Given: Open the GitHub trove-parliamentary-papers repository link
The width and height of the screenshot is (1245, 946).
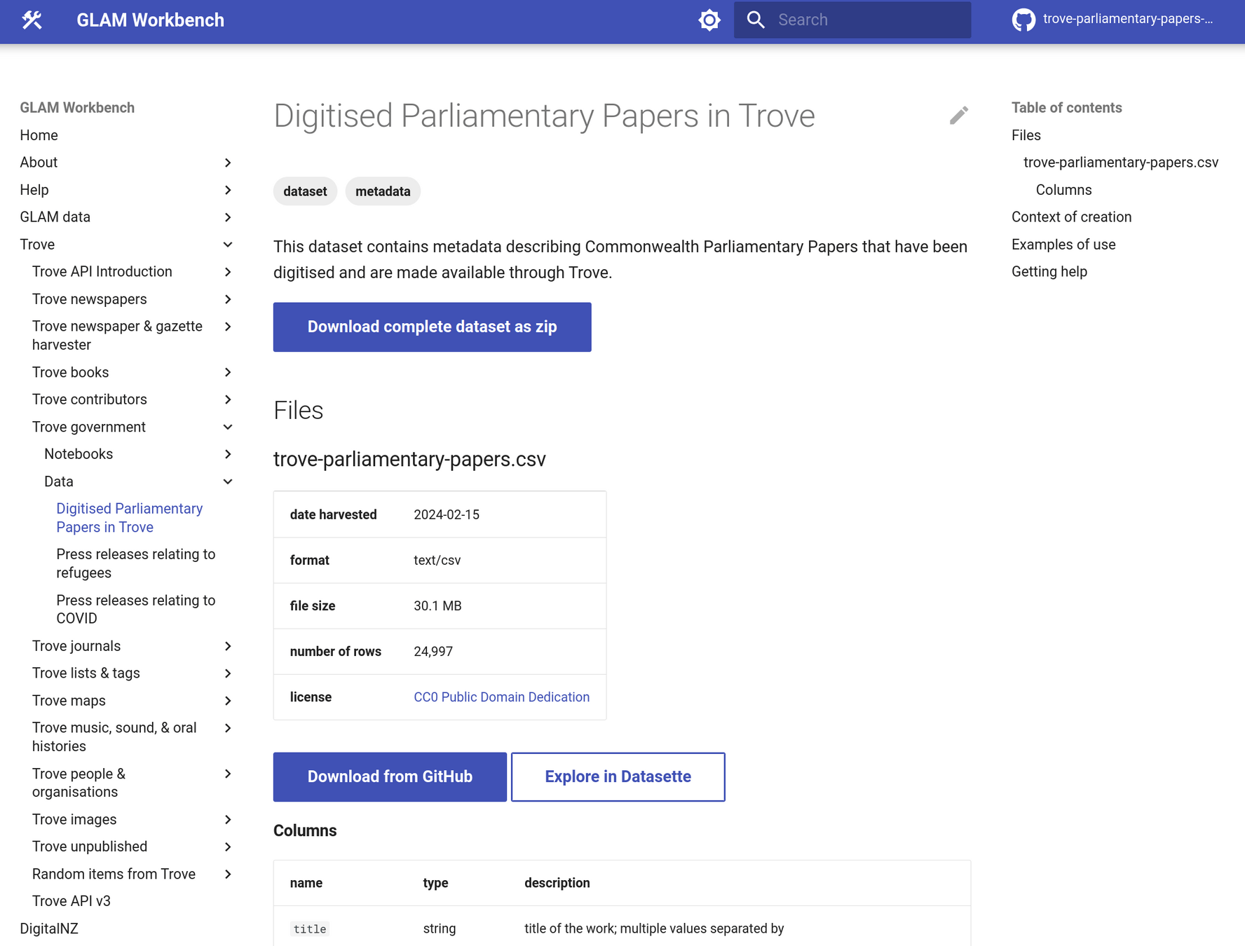Looking at the screenshot, I should tap(1113, 20).
